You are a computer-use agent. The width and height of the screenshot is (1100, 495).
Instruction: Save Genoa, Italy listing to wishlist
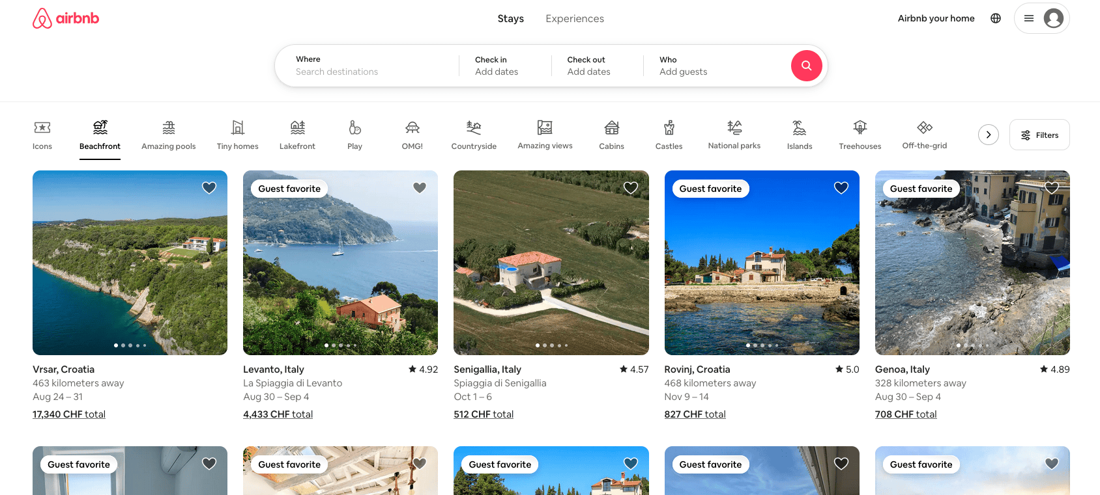tap(1052, 187)
